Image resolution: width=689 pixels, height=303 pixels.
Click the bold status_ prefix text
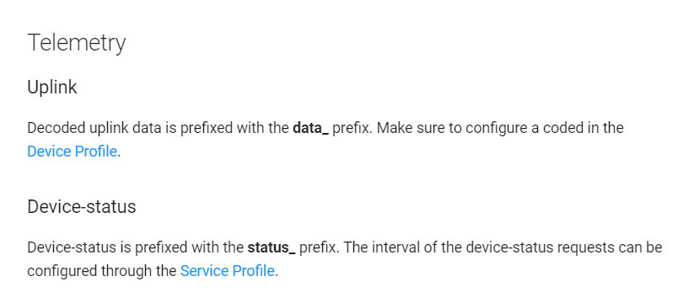pyautogui.click(x=271, y=247)
